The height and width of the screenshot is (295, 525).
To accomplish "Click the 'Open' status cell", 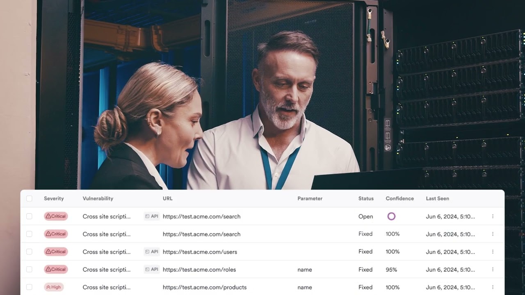I will (x=365, y=216).
